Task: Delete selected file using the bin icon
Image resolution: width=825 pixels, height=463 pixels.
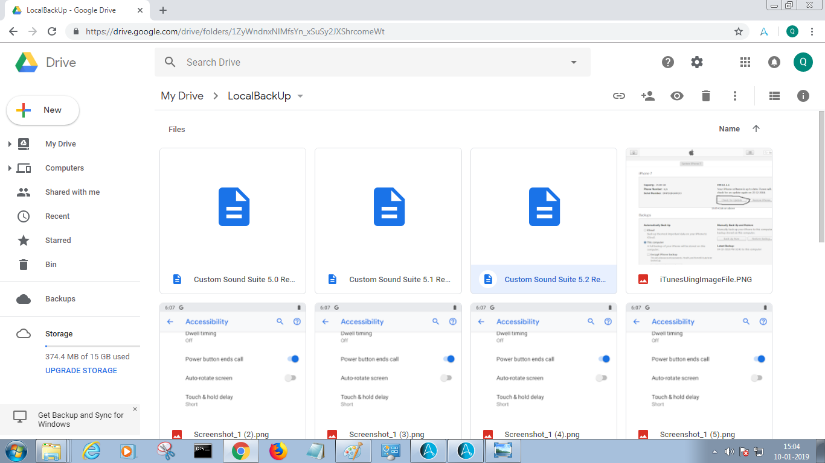Action: click(x=705, y=96)
